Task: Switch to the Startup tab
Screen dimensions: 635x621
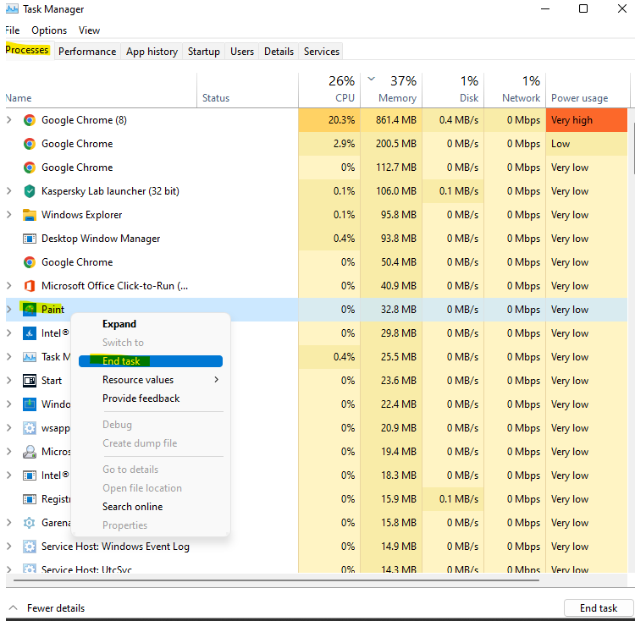Action: tap(204, 52)
